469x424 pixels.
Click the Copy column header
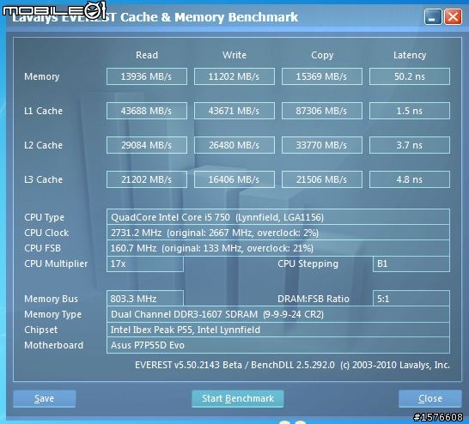point(322,55)
